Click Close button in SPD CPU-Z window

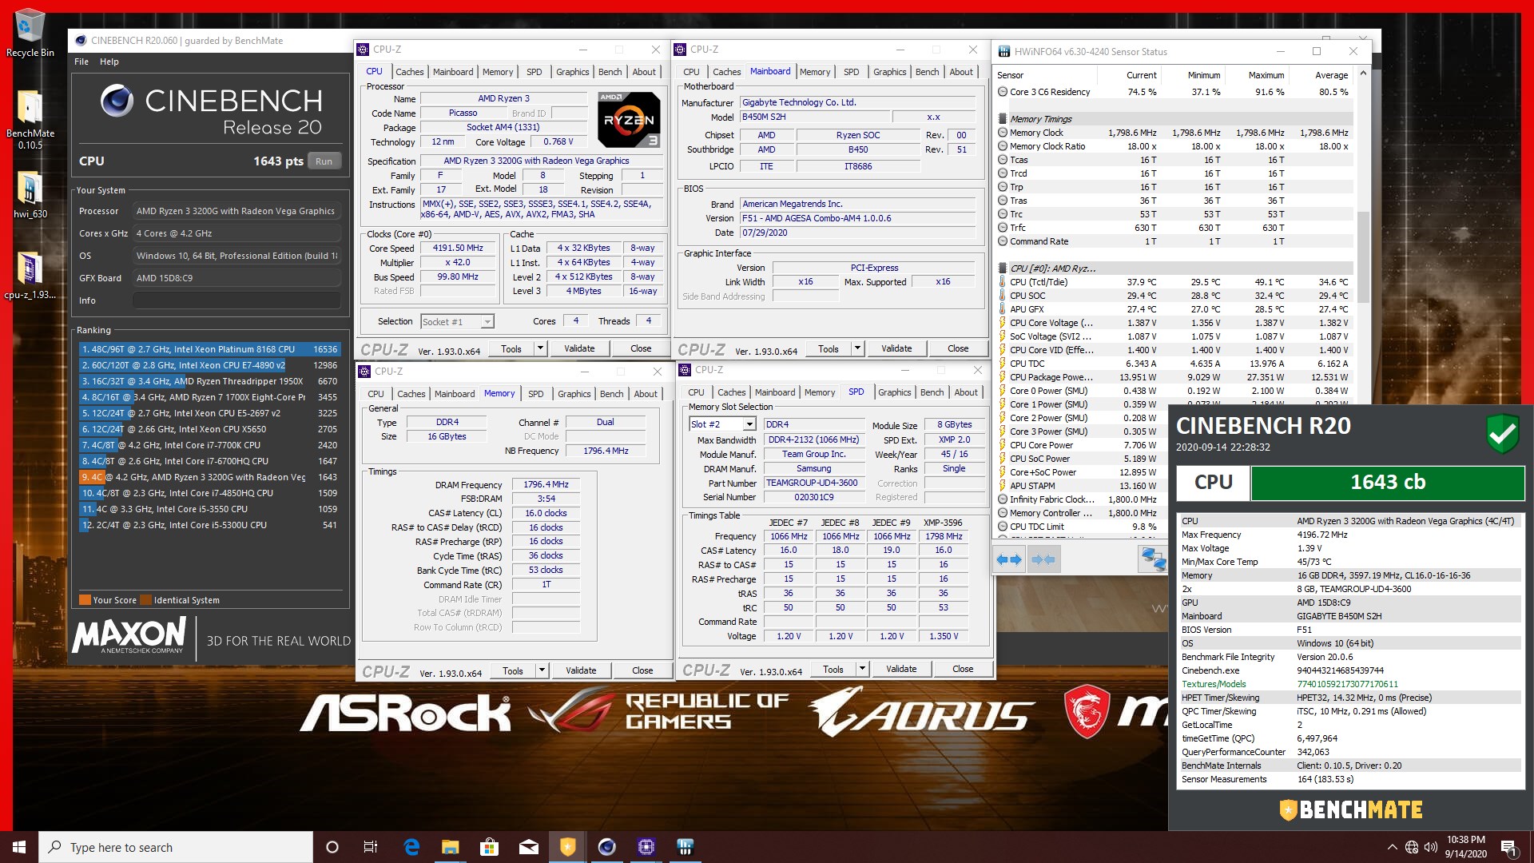click(963, 669)
